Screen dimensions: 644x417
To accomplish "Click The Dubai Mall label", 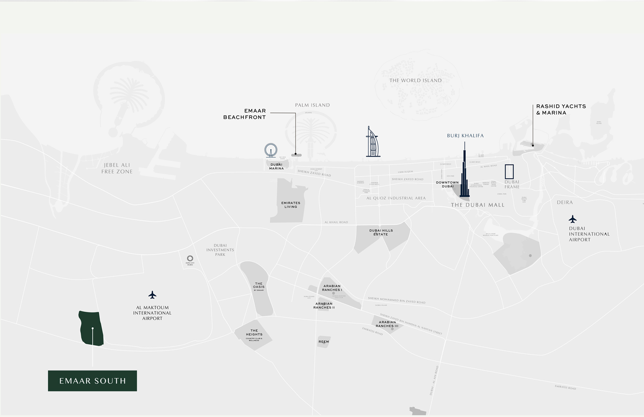I will (x=478, y=205).
